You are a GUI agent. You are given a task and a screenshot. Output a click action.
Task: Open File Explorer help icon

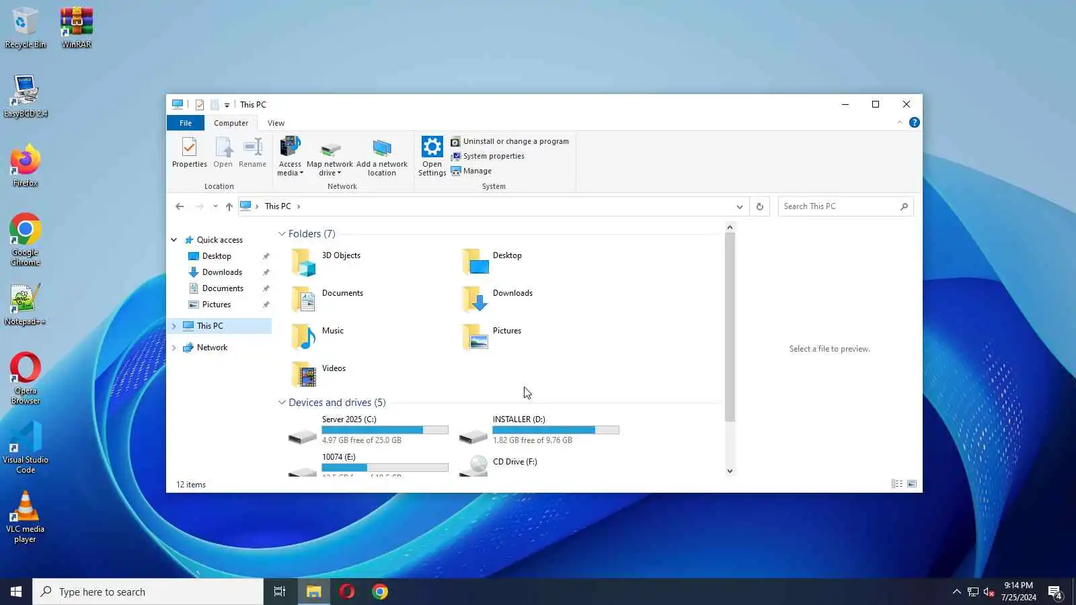(914, 122)
